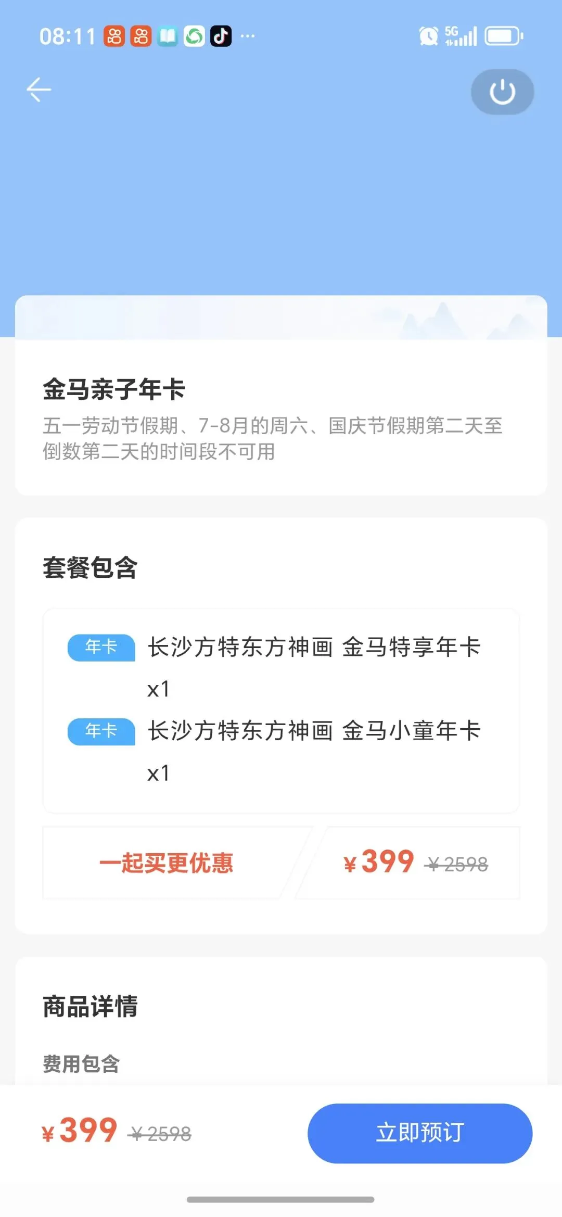Tap the 5G signal strength icon
The height and width of the screenshot is (1217, 562).
461,36
